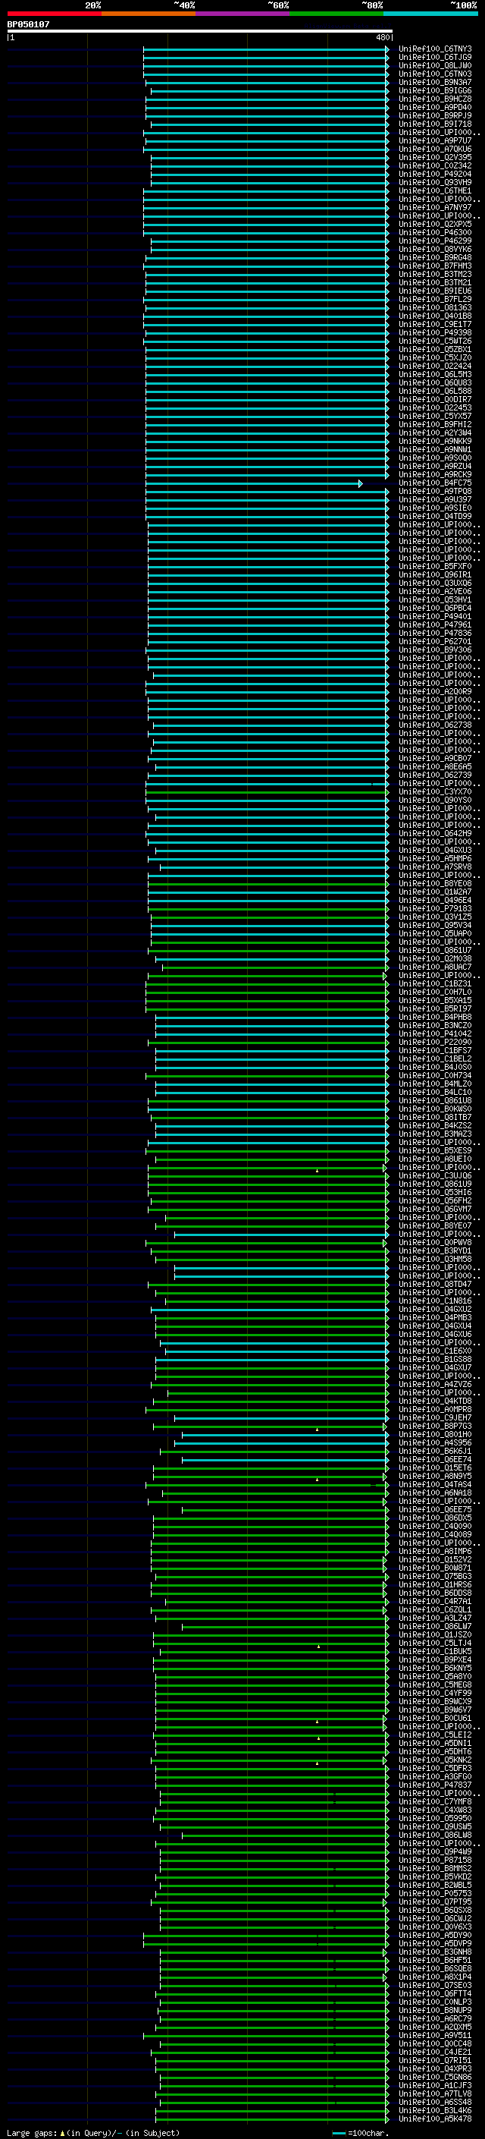Click the purple ~60% identity legend segment
This screenshot has height=2139, width=485.
coord(243,14)
